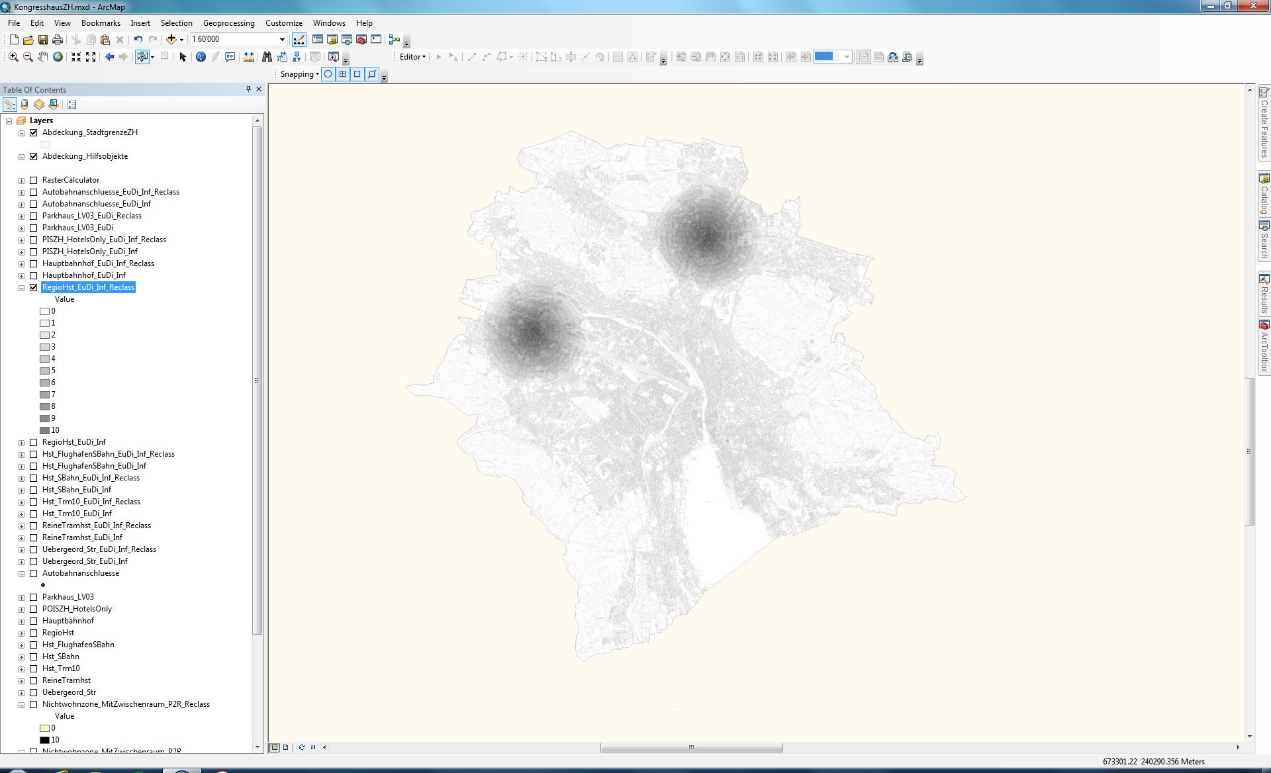Open the Measure ruler tool

coord(249,57)
